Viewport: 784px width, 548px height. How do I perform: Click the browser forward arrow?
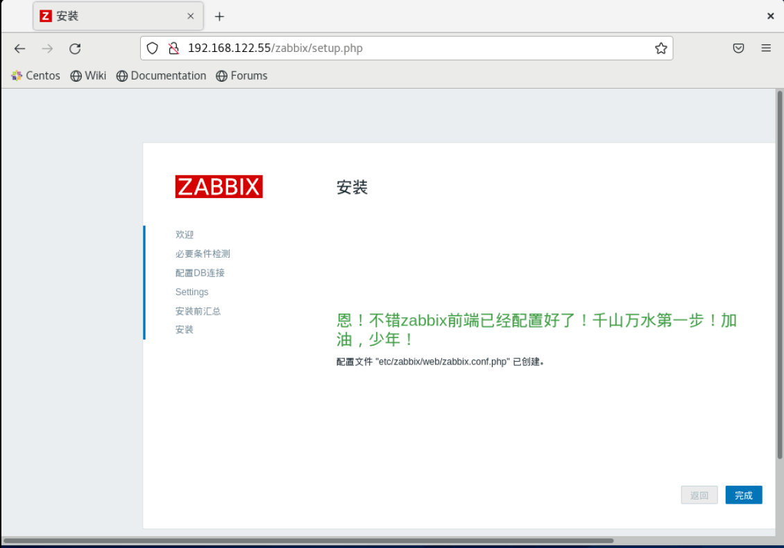click(x=47, y=48)
